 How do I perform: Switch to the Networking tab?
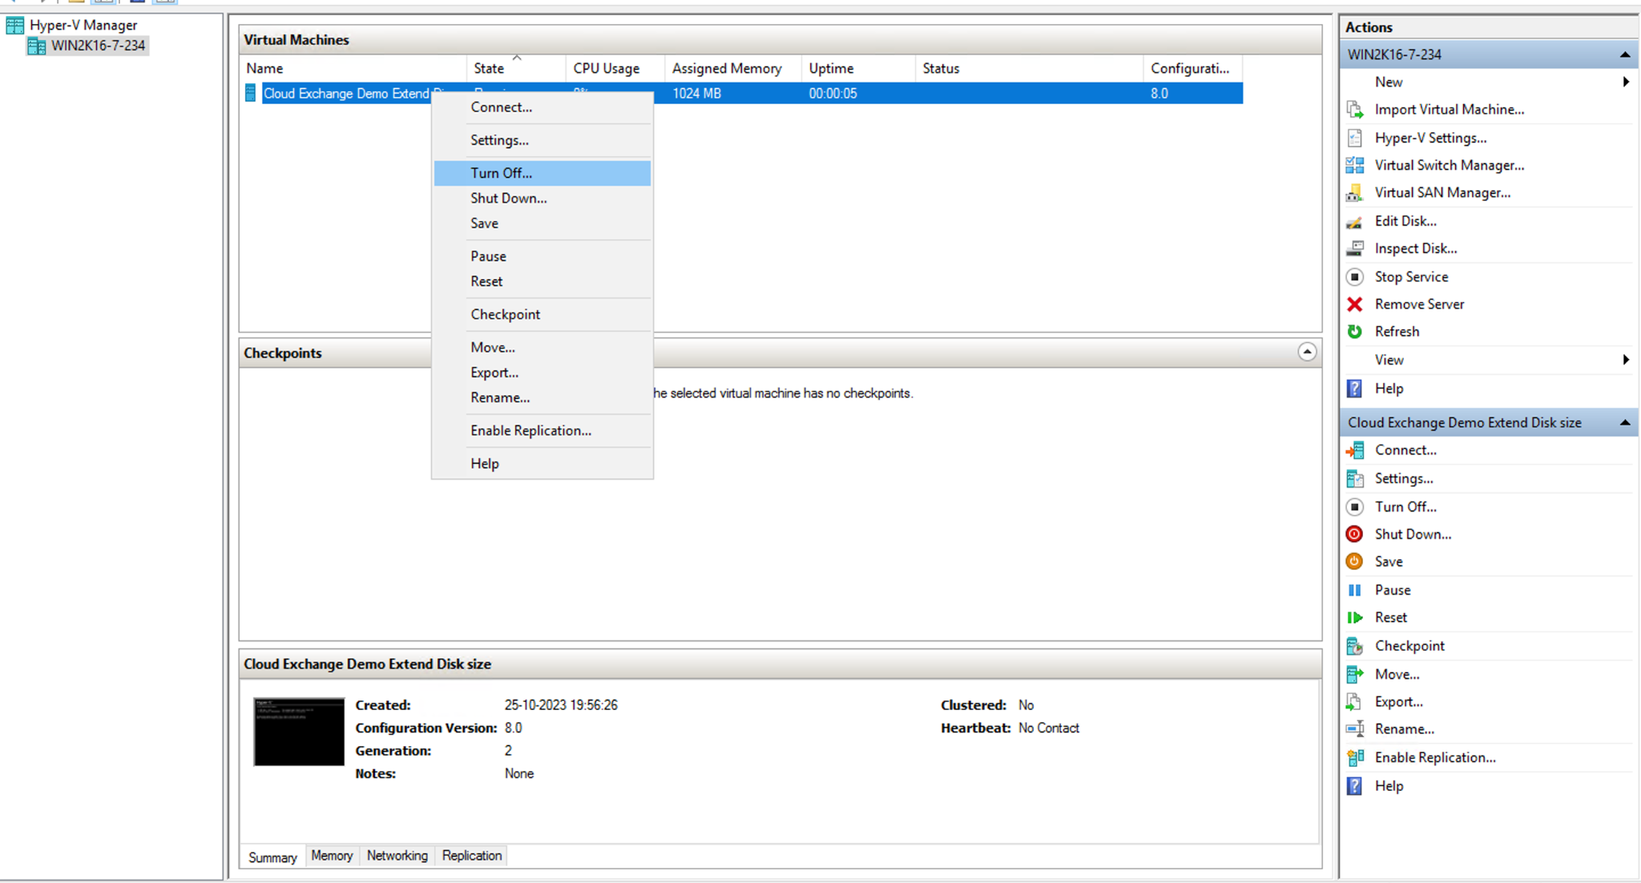tap(397, 856)
